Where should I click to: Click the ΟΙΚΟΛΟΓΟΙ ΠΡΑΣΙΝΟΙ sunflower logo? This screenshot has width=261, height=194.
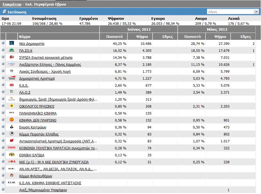tap(12, 106)
